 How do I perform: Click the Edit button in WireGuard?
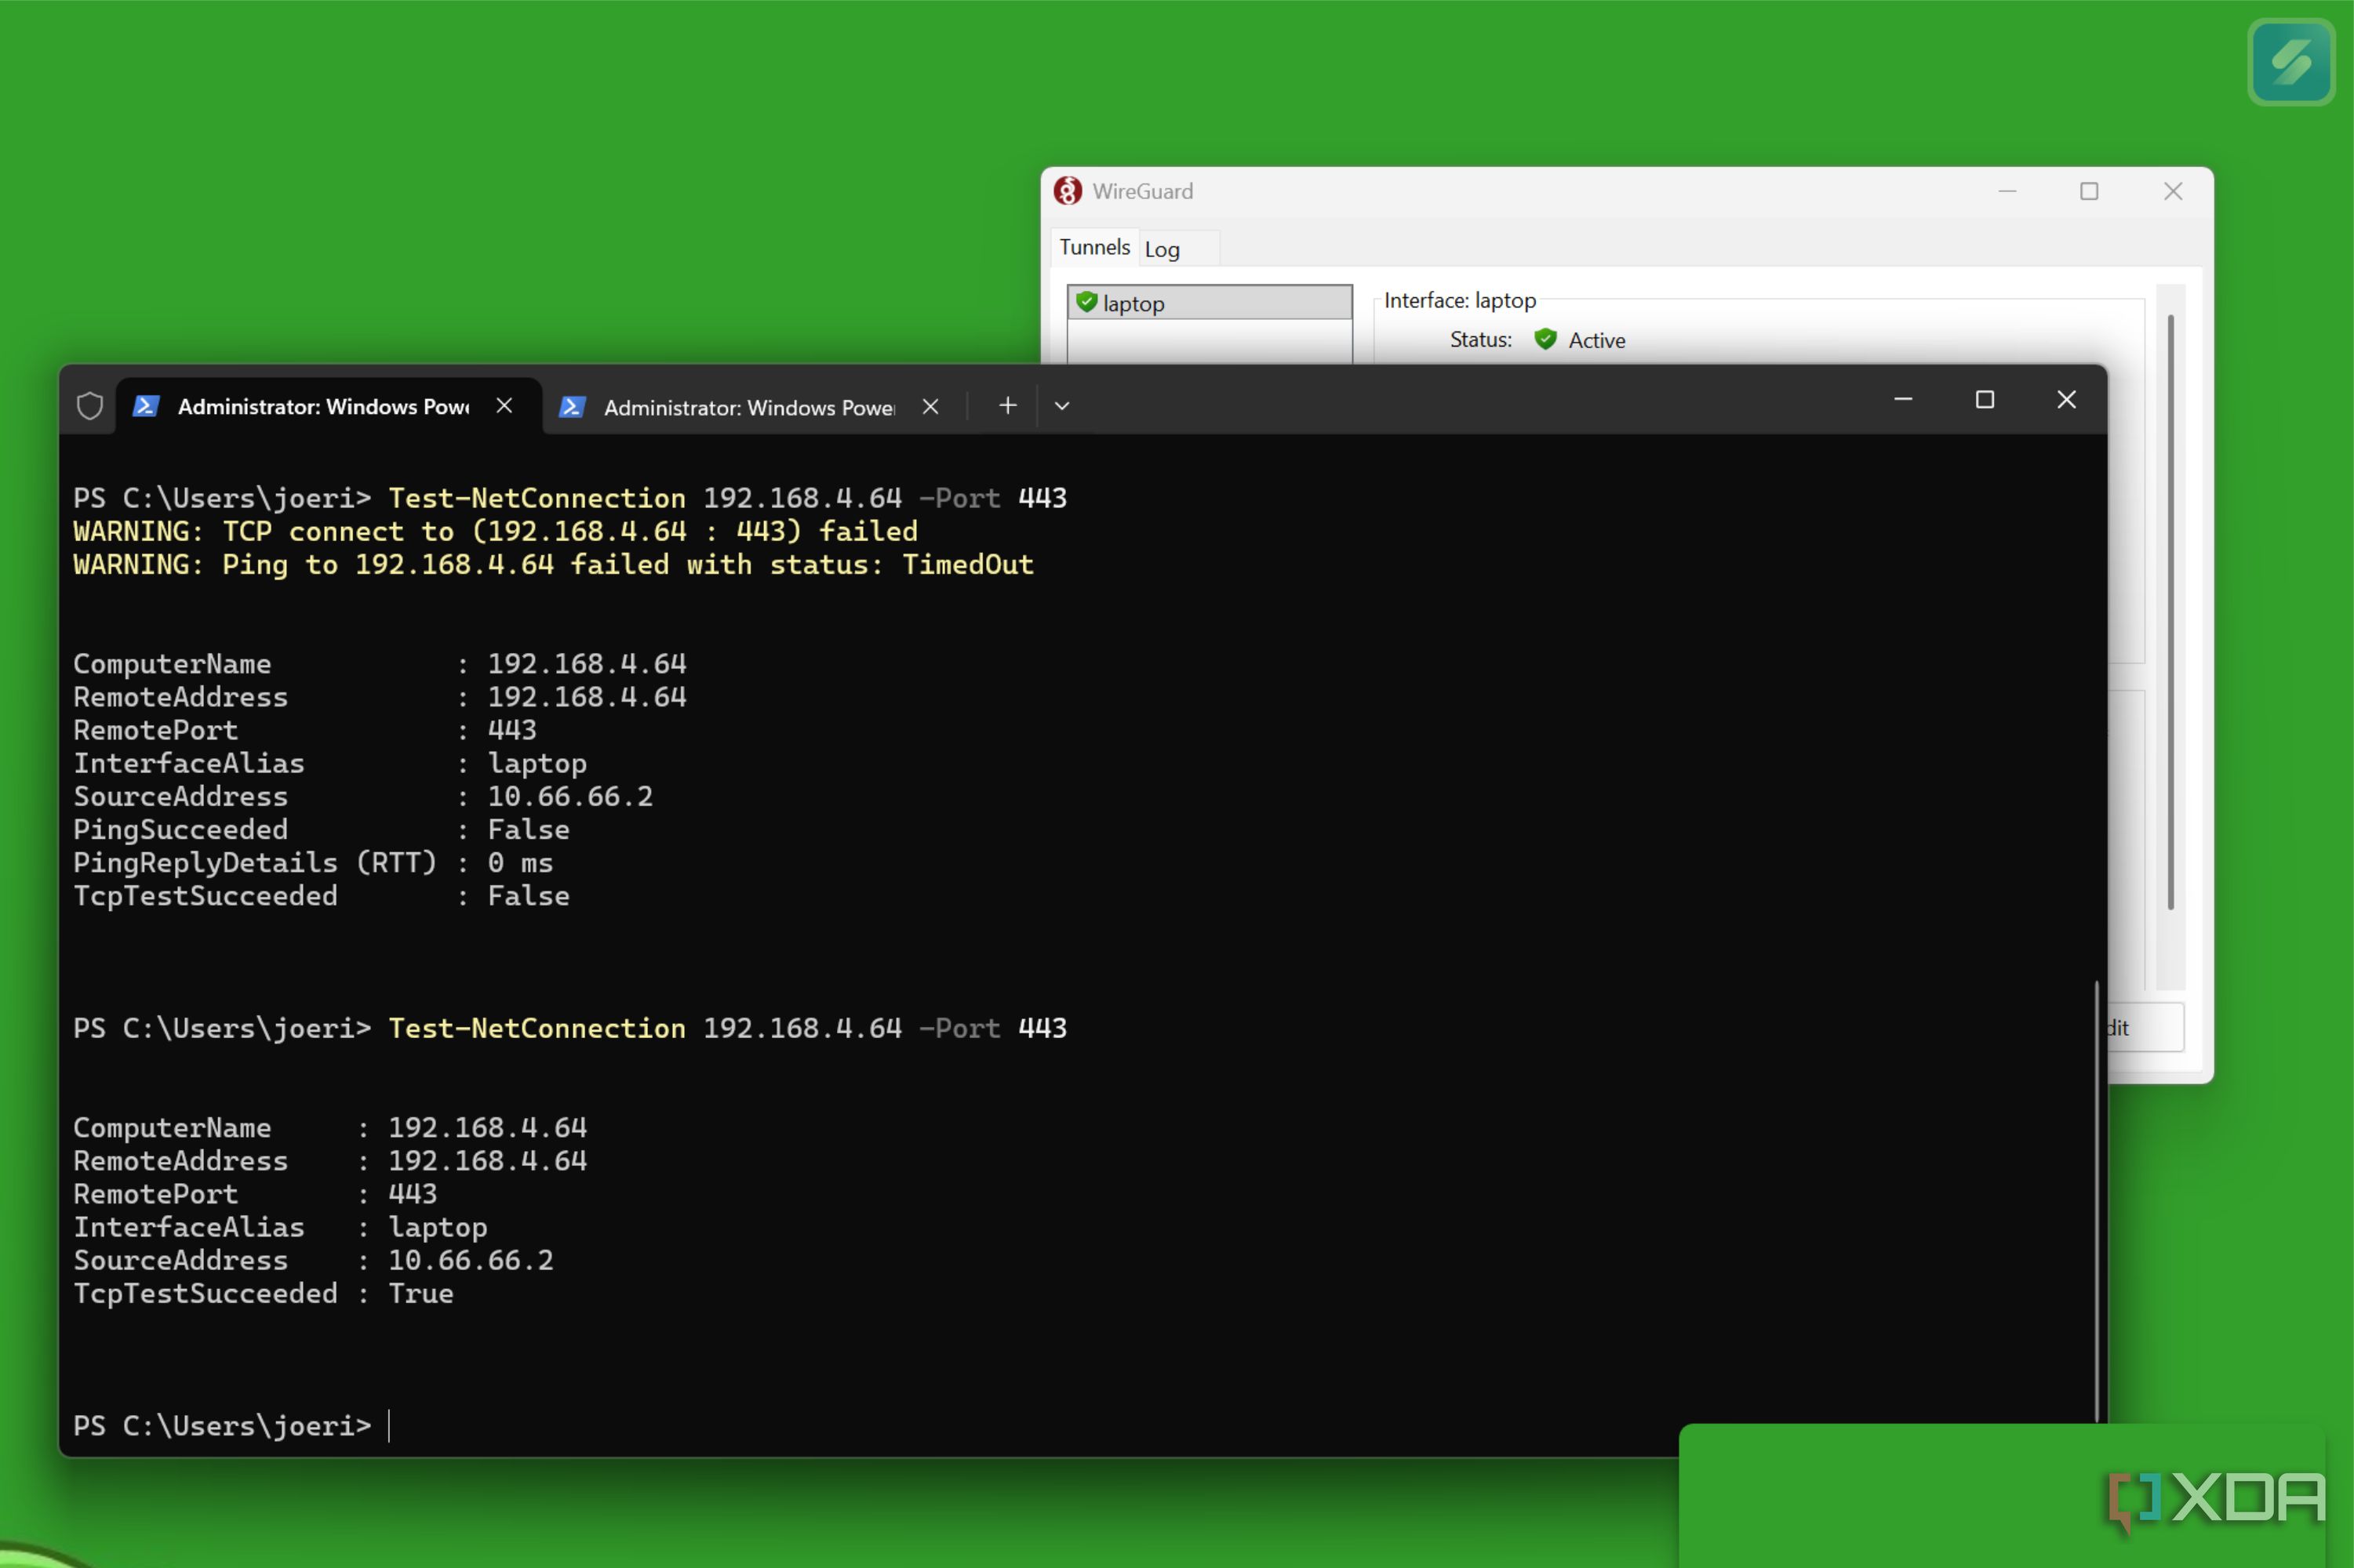[2144, 1027]
